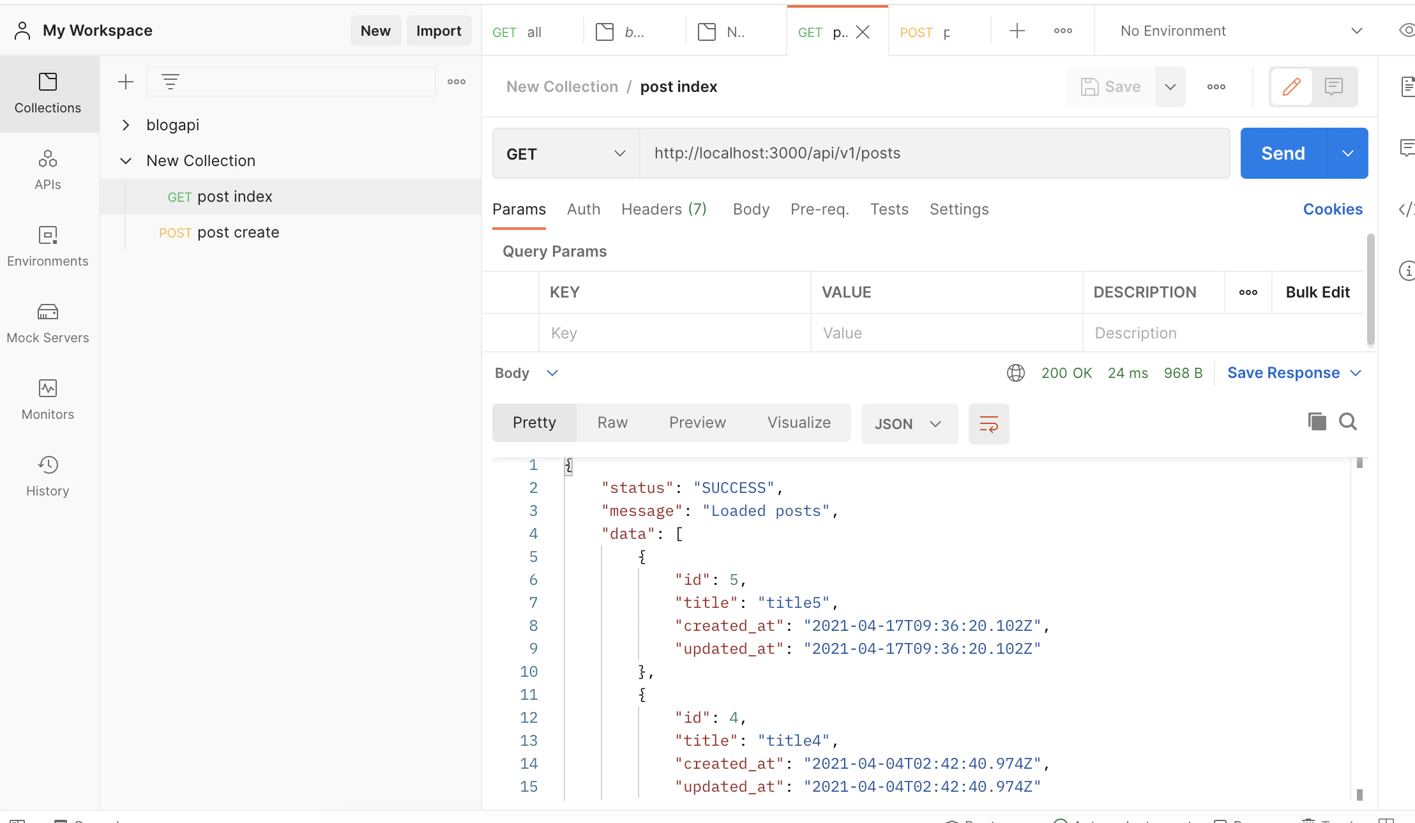Select the Raw response view

tap(612, 423)
